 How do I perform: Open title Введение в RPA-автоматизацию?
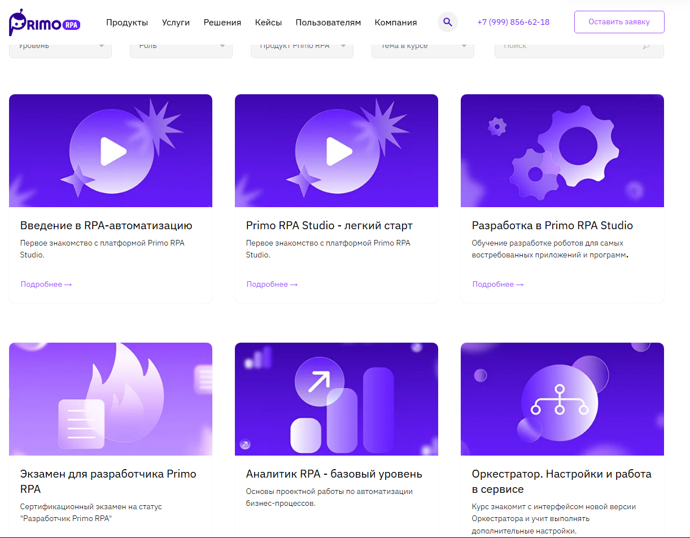click(106, 225)
